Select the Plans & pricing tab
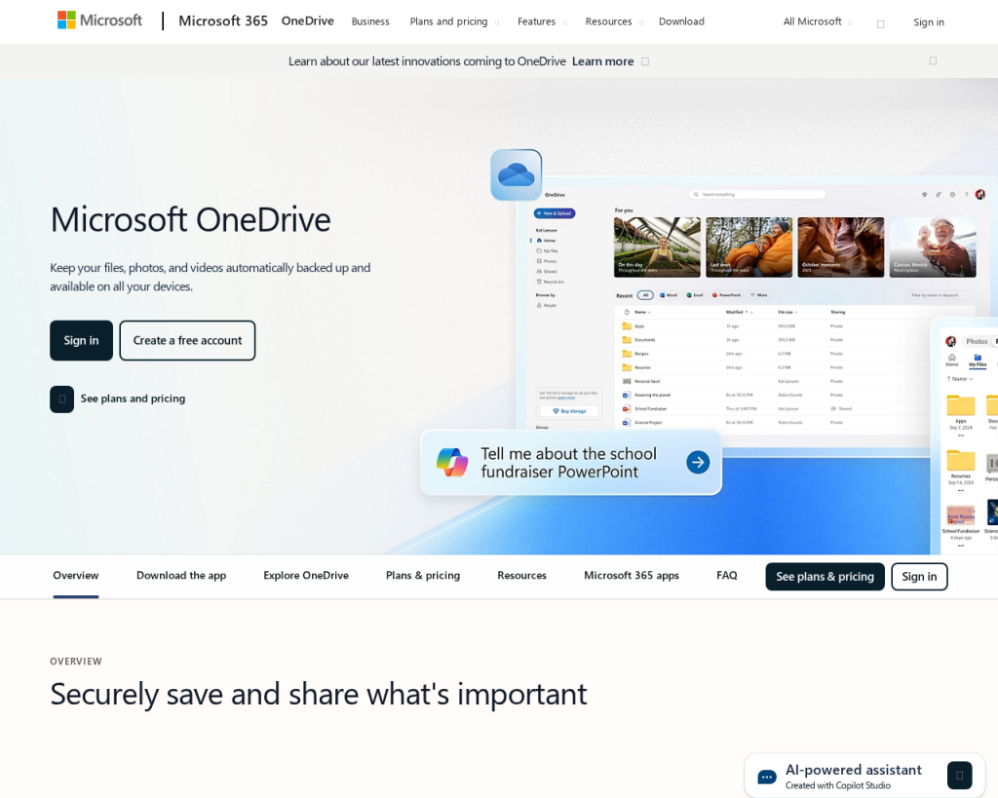The image size is (998, 798). pyautogui.click(x=423, y=575)
